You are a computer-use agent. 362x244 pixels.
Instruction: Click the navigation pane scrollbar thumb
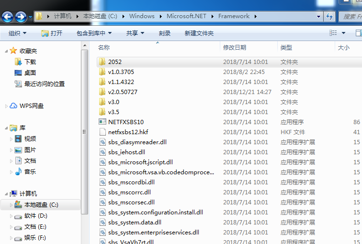point(85,132)
